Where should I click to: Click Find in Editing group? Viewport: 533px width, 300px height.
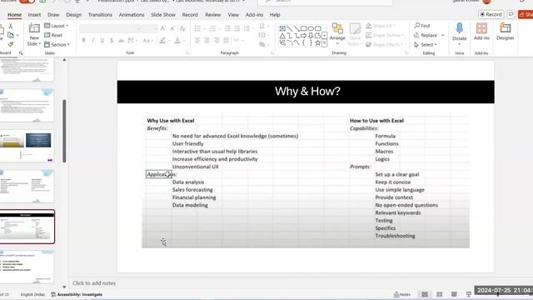(422, 26)
